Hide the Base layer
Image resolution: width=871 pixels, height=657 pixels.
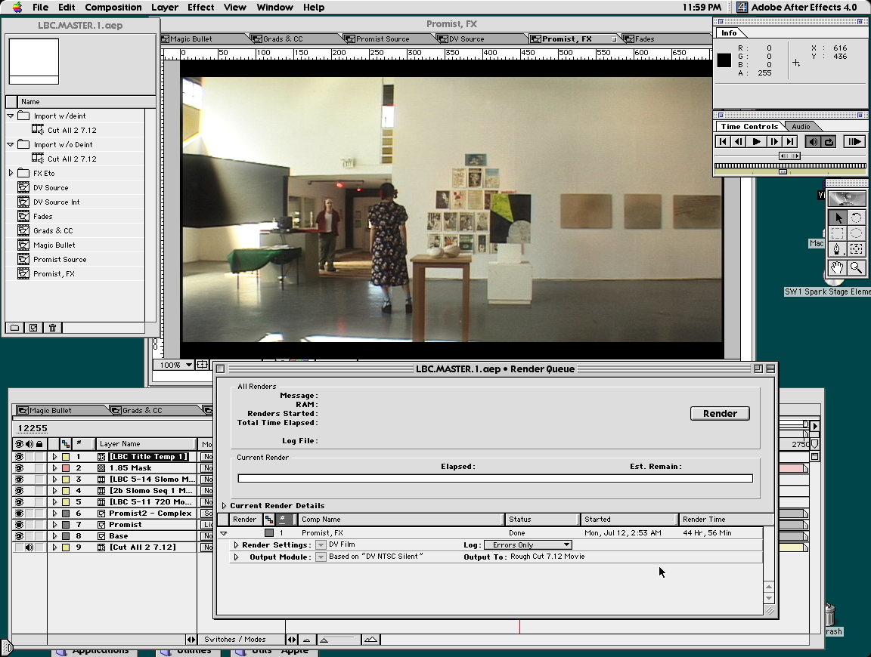point(19,536)
